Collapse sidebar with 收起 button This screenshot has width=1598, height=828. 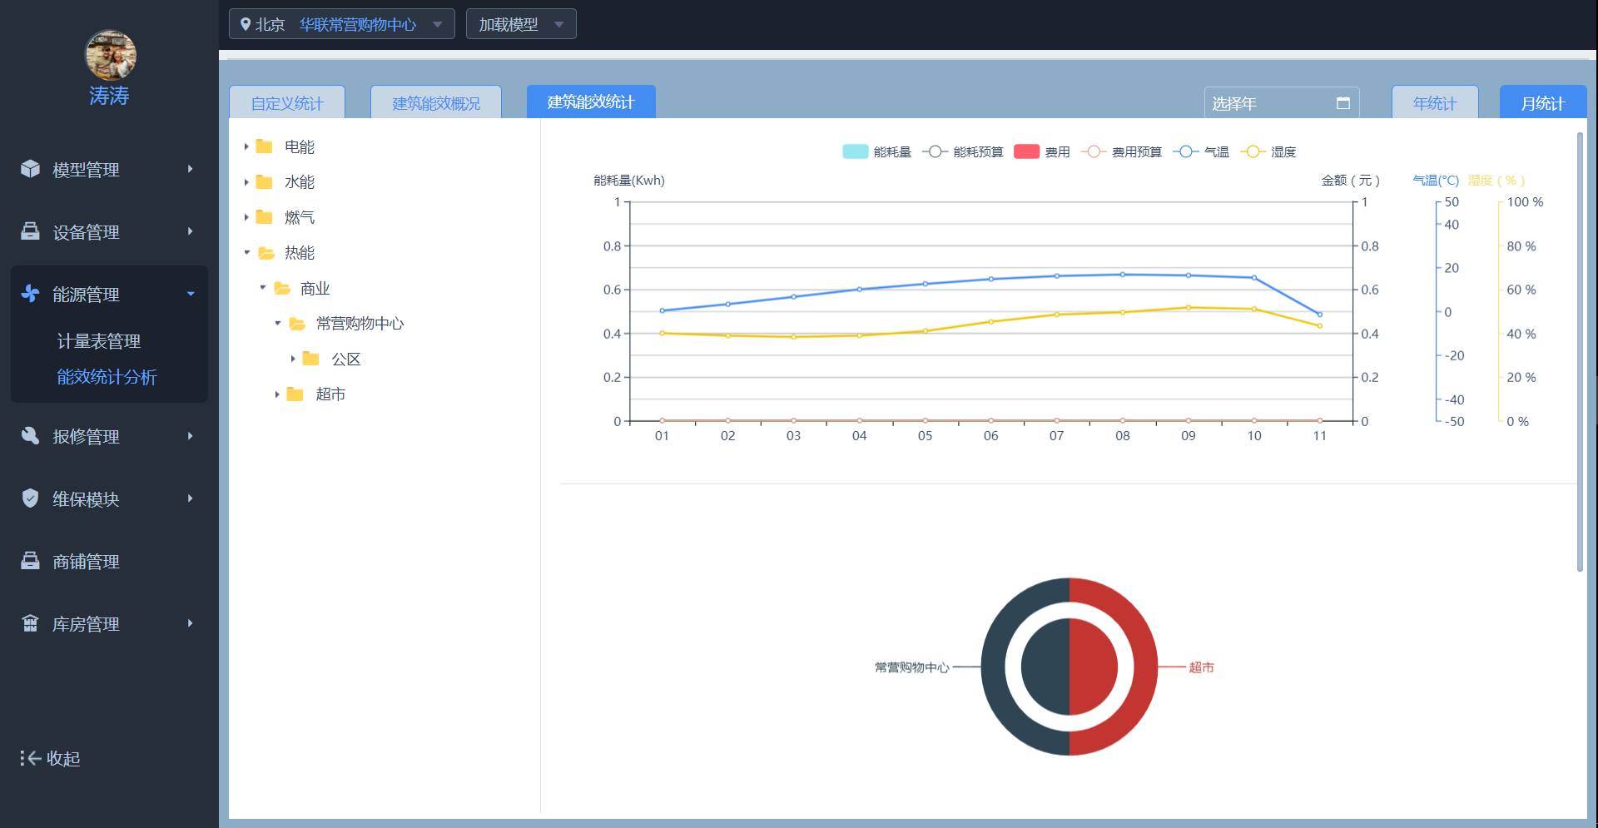[51, 758]
